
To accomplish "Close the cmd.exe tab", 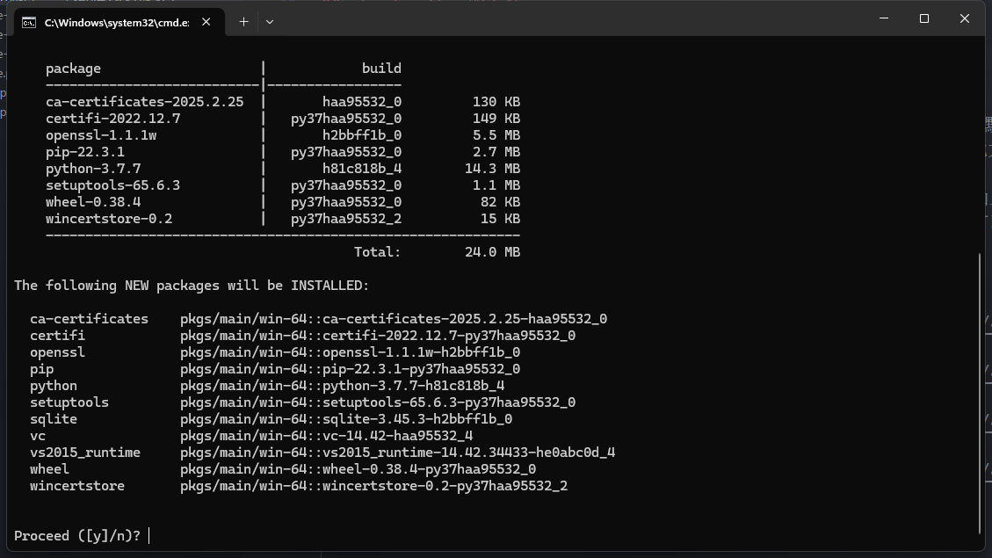I will point(206,22).
